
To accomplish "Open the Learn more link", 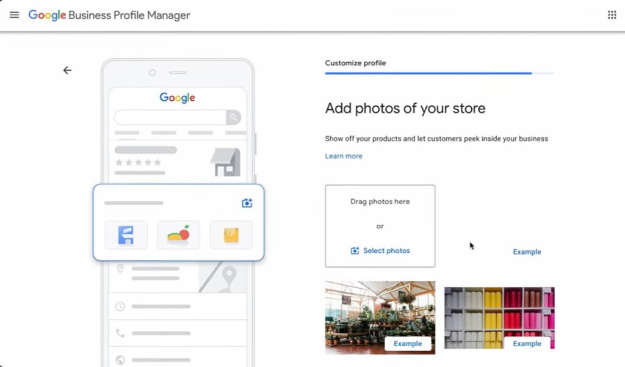I will tap(344, 156).
